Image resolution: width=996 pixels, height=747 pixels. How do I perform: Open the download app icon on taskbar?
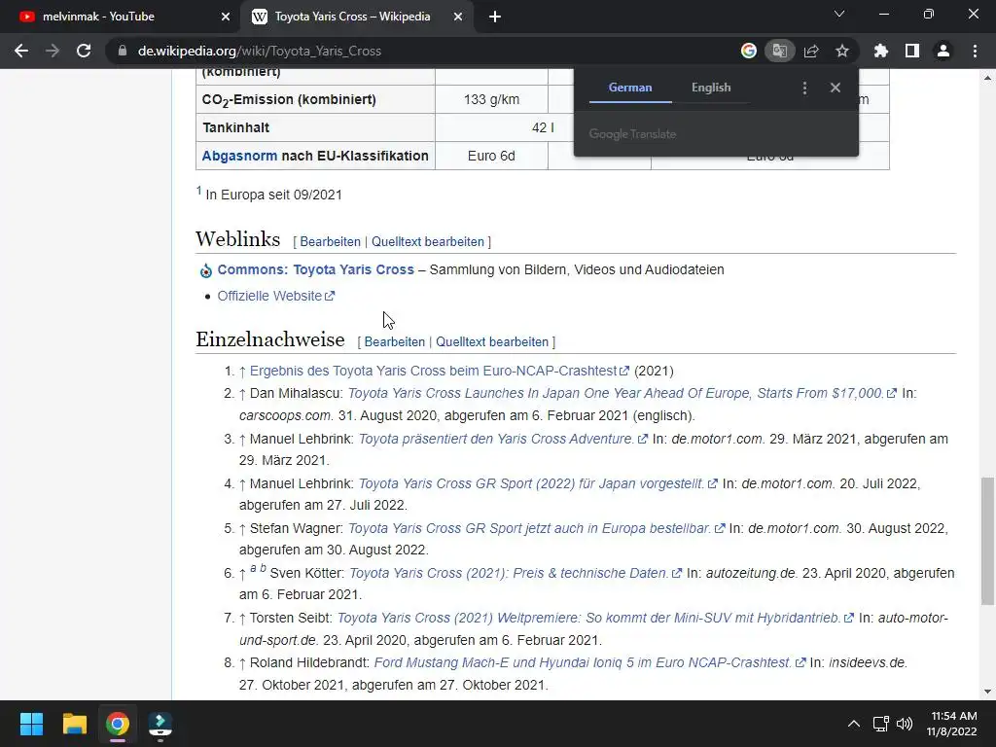tap(160, 724)
